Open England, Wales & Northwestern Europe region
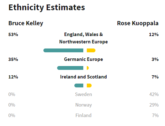Screen dimensions: 165x126 point(84,38)
